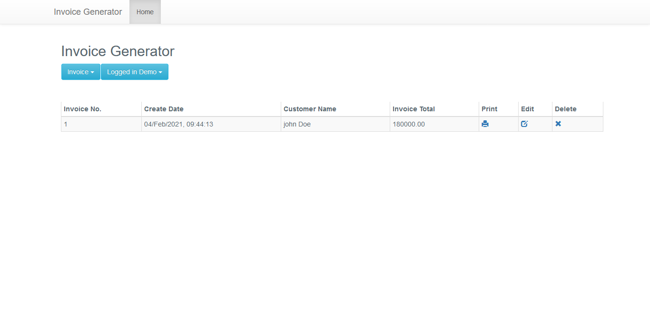
Task: Click the Invoice Generator brand link
Action: point(88,12)
